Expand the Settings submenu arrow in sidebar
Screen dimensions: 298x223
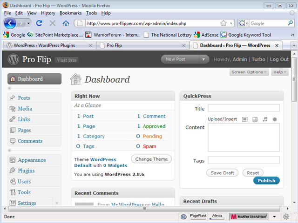click(x=57, y=203)
